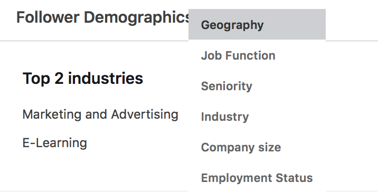
Task: Click the Follower Demographics heading
Action: [102, 18]
